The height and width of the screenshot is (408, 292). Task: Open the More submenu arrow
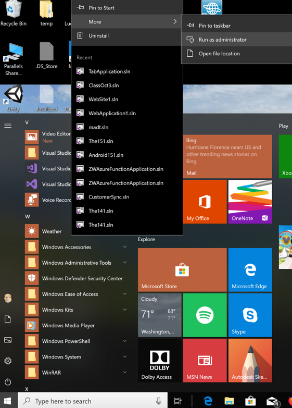tap(175, 21)
